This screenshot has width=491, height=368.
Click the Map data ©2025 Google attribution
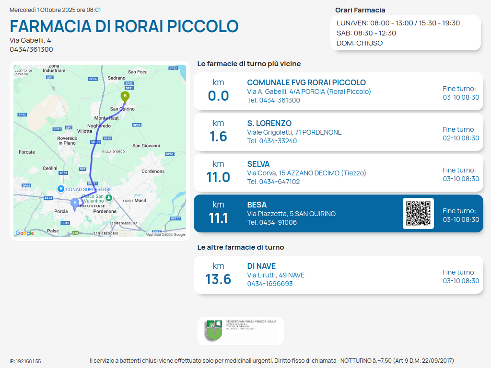[x=165, y=234]
